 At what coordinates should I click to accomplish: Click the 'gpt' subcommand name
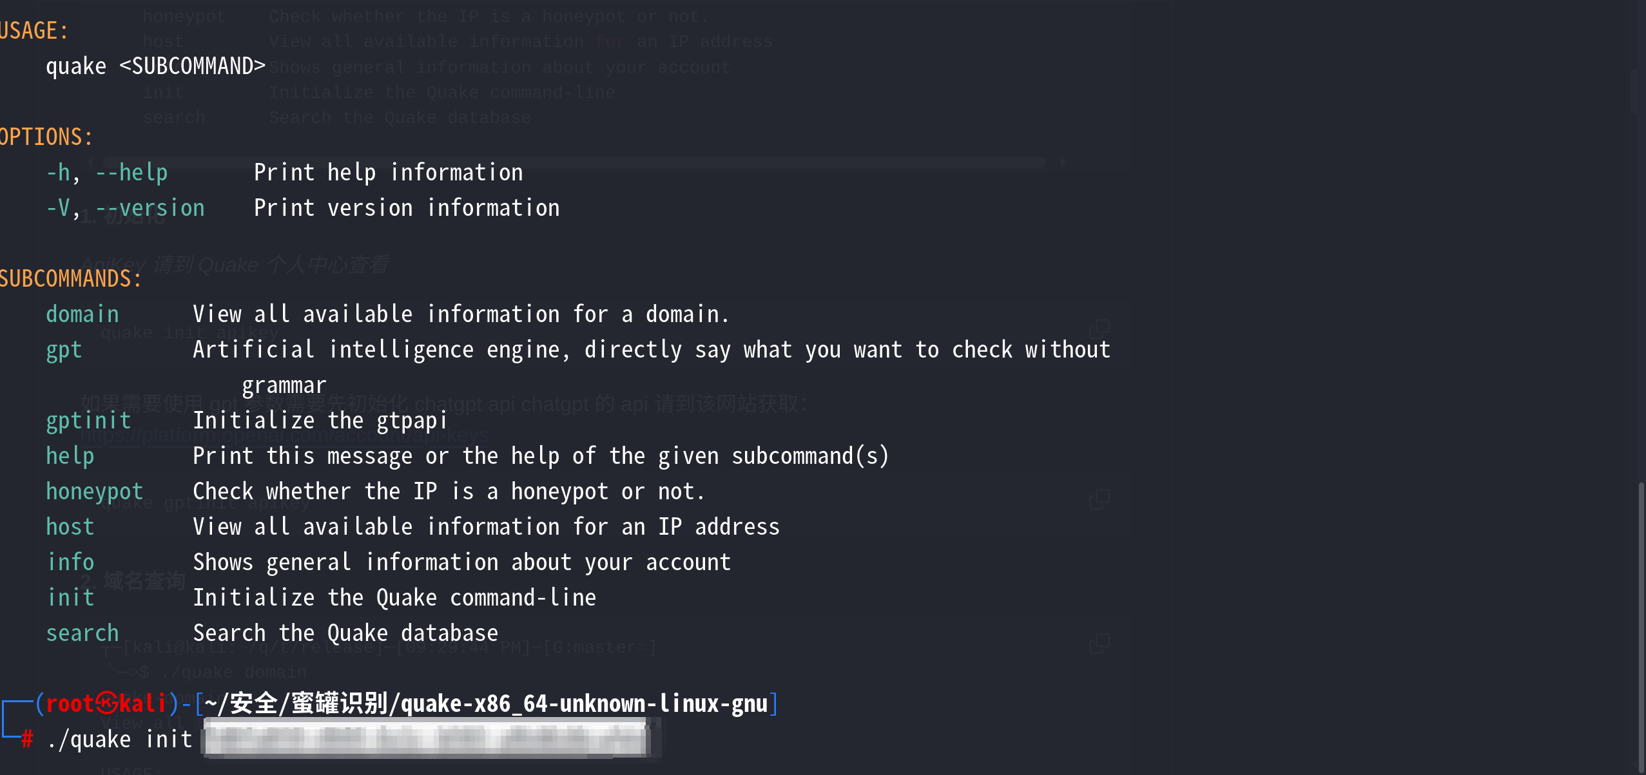coord(64,350)
